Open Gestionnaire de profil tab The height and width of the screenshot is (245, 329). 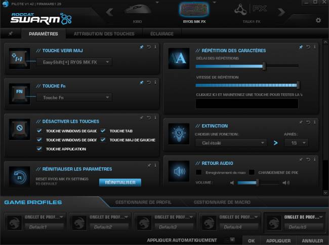(x=143, y=202)
